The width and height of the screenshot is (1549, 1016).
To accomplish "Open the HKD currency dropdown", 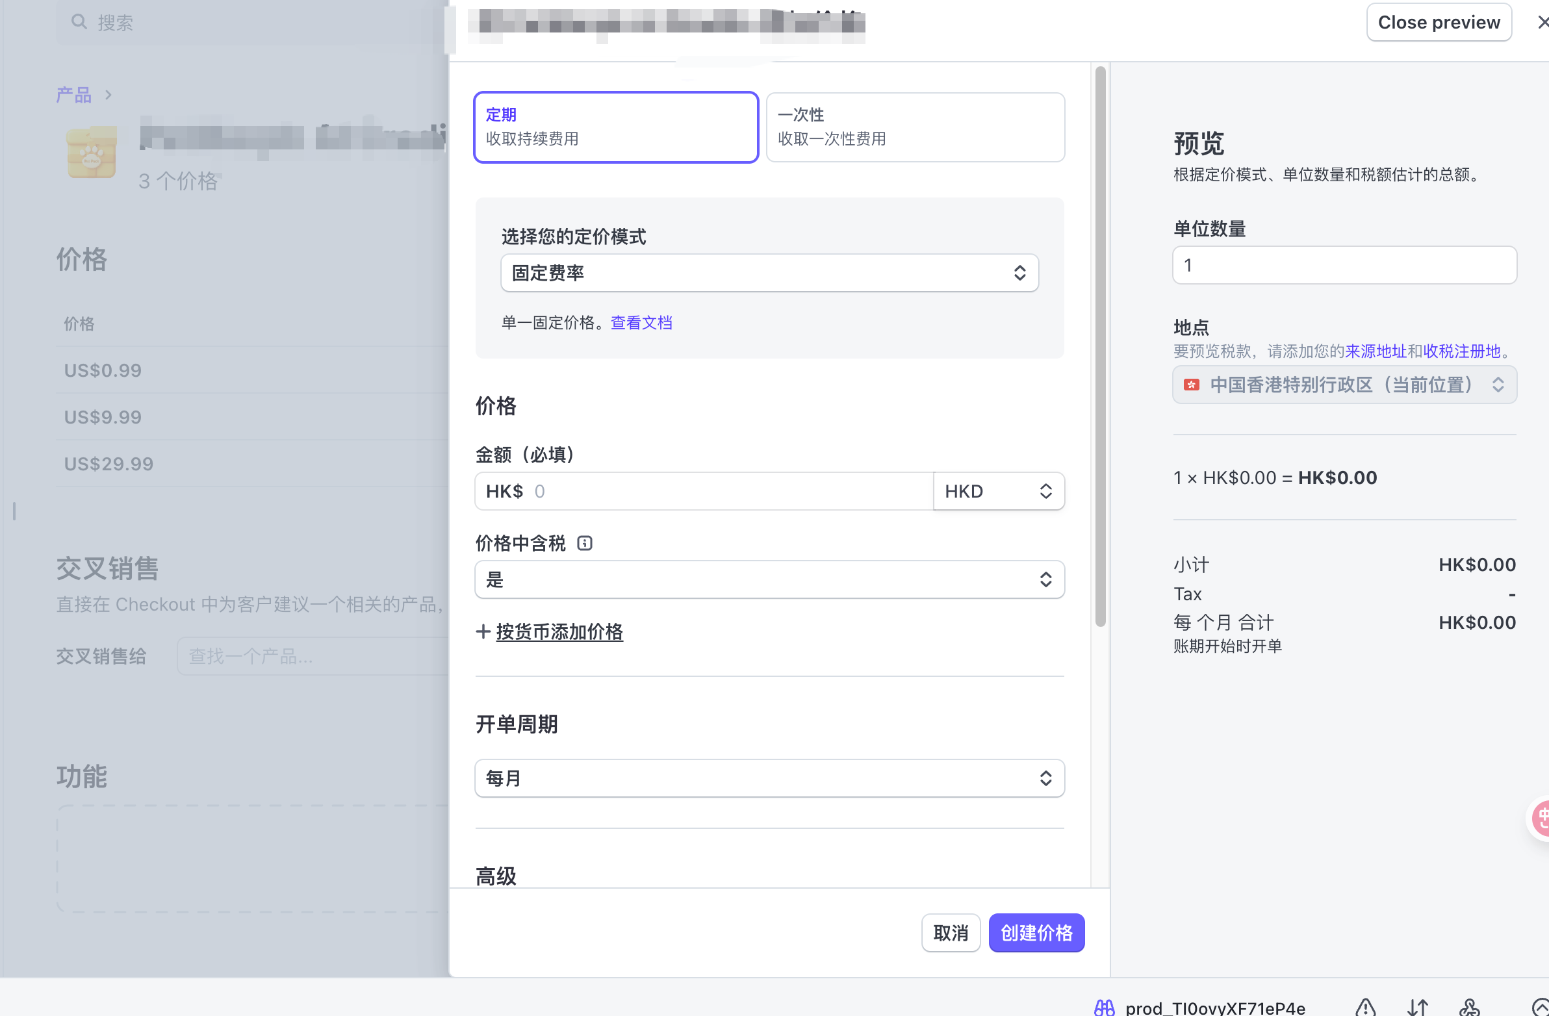I will click(x=998, y=490).
